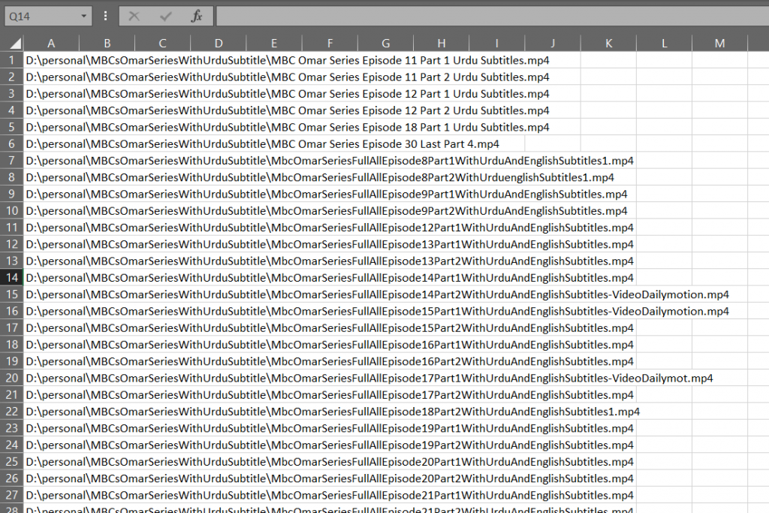The height and width of the screenshot is (513, 769).
Task: Click cell with Episode20Part1 path
Action: pos(330,461)
